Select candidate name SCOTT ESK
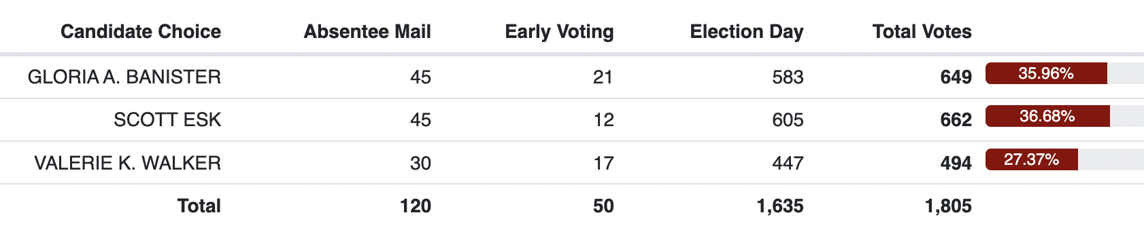Viewport: 1144px width, 251px height. pos(167,120)
